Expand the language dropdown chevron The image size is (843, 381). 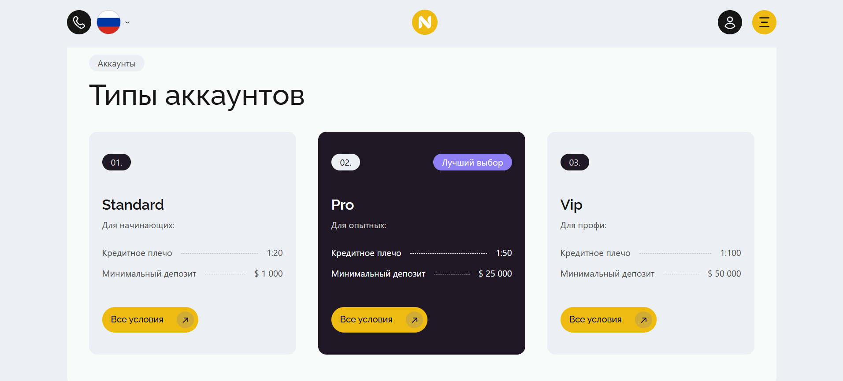point(127,22)
